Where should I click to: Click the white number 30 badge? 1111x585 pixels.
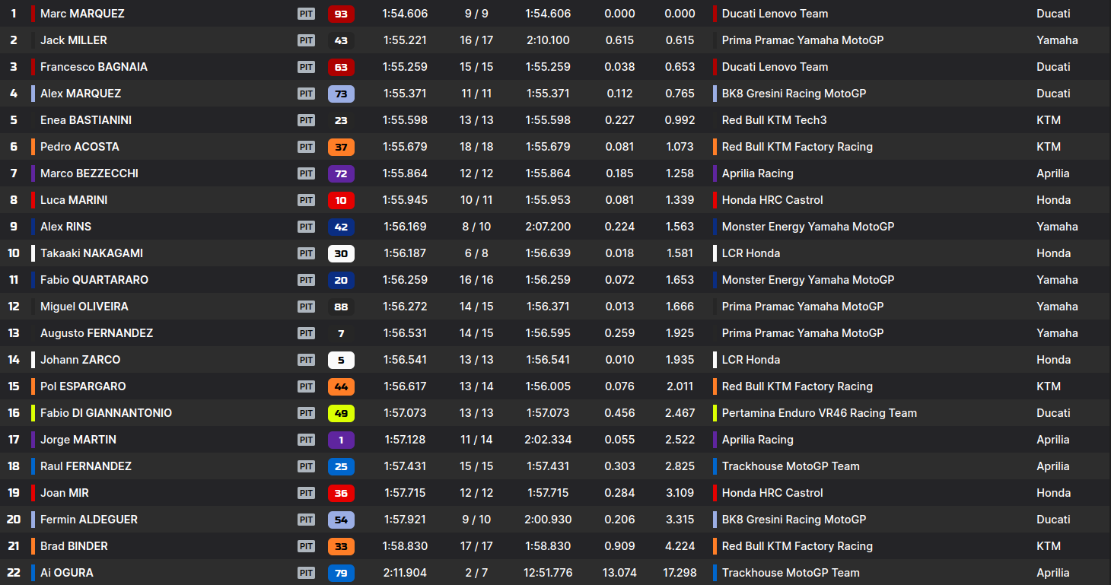341,253
